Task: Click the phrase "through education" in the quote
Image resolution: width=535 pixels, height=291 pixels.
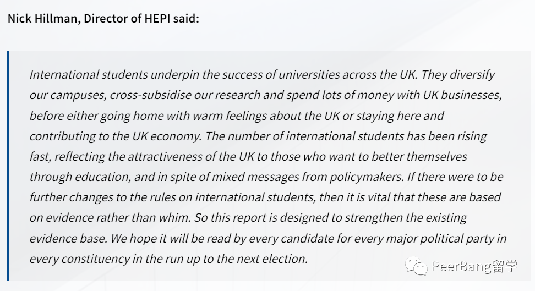Action: tap(78, 177)
